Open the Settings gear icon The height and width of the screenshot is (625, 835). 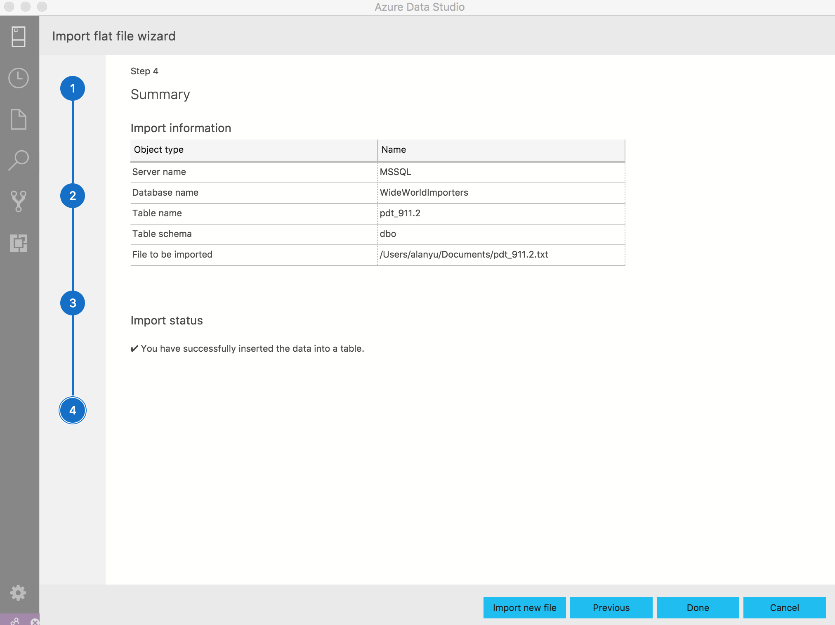18,593
